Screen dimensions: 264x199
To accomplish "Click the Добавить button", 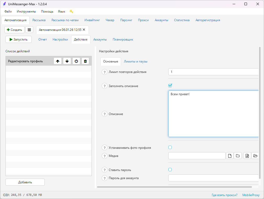I will pyautogui.click(x=25, y=182).
